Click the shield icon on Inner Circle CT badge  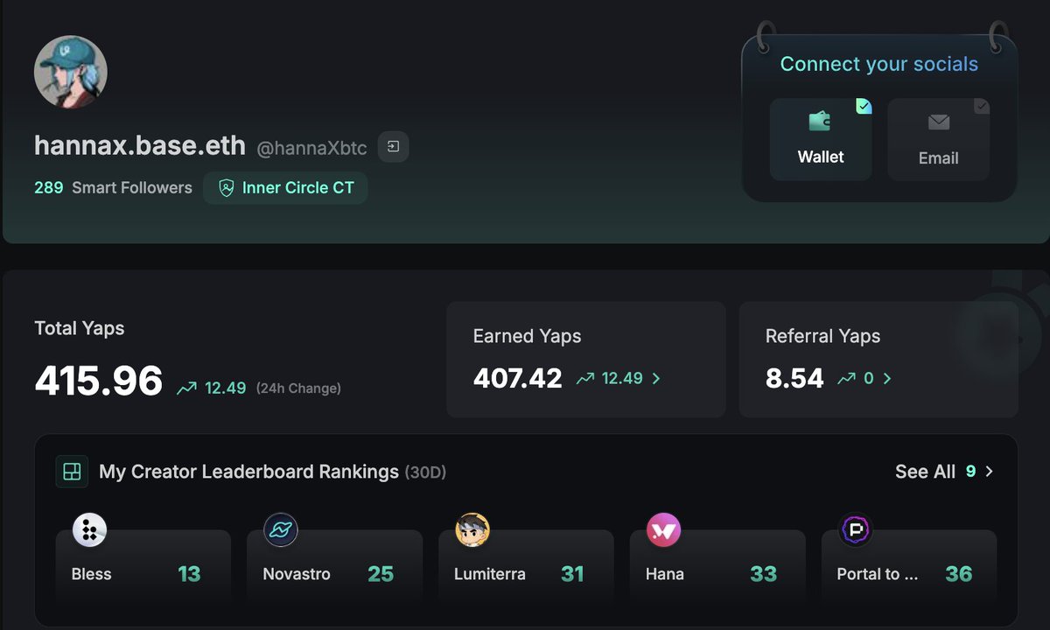click(x=227, y=187)
